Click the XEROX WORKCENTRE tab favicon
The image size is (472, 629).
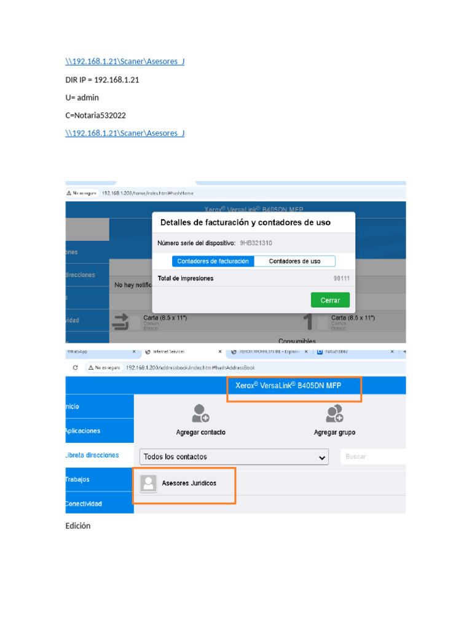tap(234, 352)
